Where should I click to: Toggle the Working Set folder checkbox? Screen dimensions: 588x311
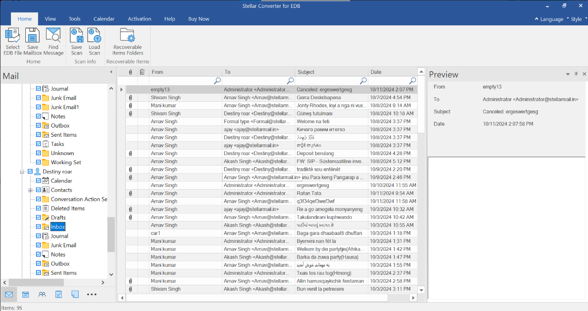(38, 162)
